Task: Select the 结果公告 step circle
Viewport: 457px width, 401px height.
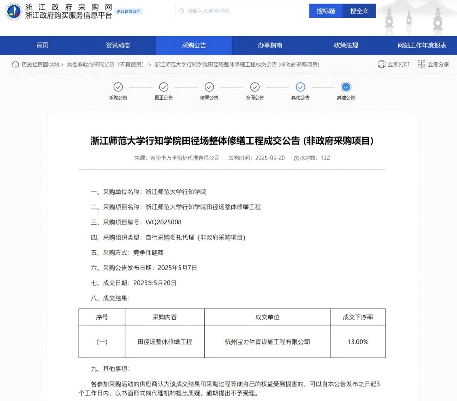Action: point(209,87)
